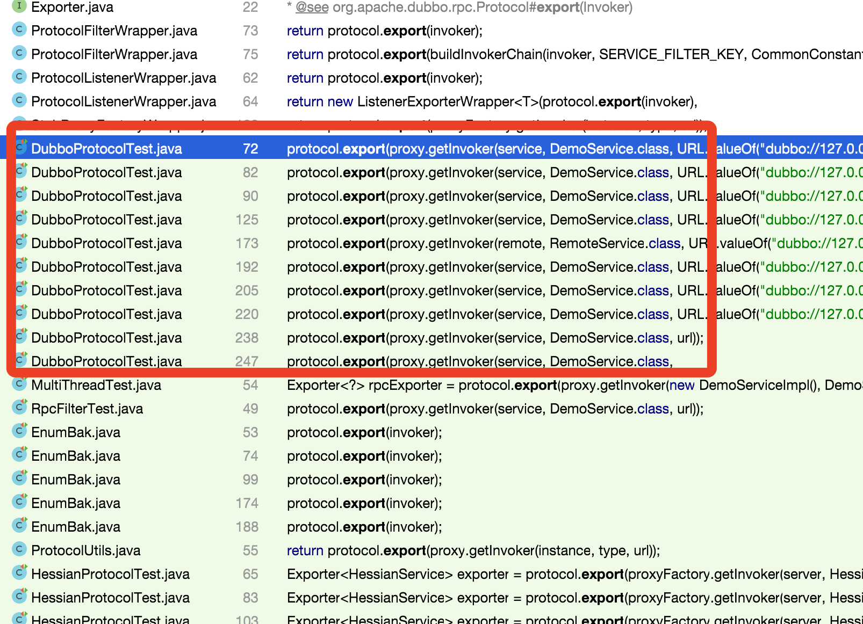Click class icon of ProtocolFilterWrapper.java line 73
The image size is (863, 624).
19,30
